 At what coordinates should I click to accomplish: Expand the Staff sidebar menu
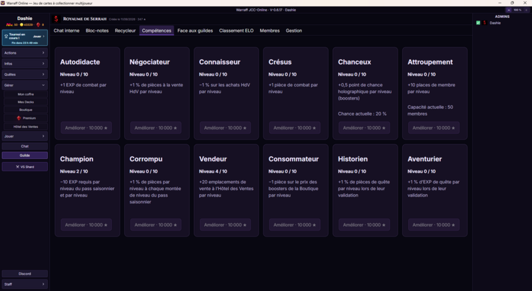coord(25,284)
